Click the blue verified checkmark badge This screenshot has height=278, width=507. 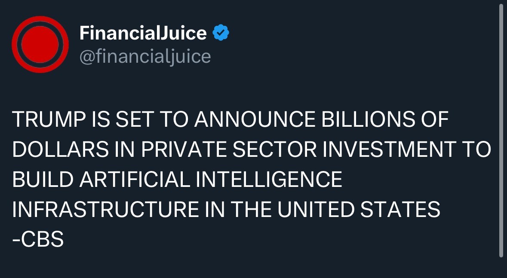[x=221, y=33]
